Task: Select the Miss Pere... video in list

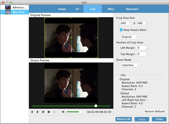Action: pyautogui.click(x=15, y=12)
